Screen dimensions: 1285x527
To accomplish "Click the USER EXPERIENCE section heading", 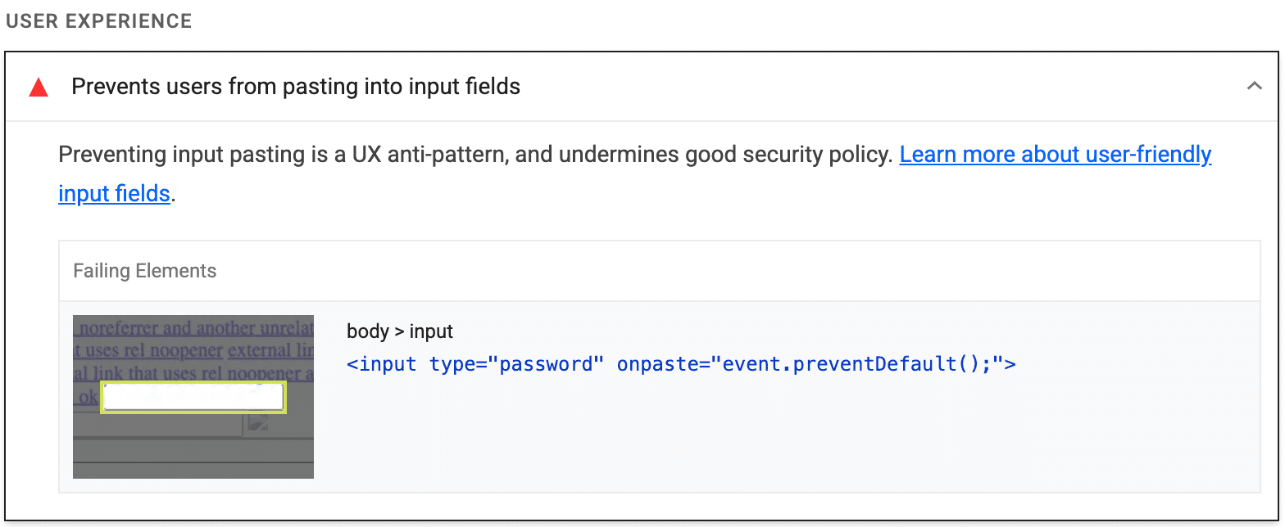I will point(98,20).
